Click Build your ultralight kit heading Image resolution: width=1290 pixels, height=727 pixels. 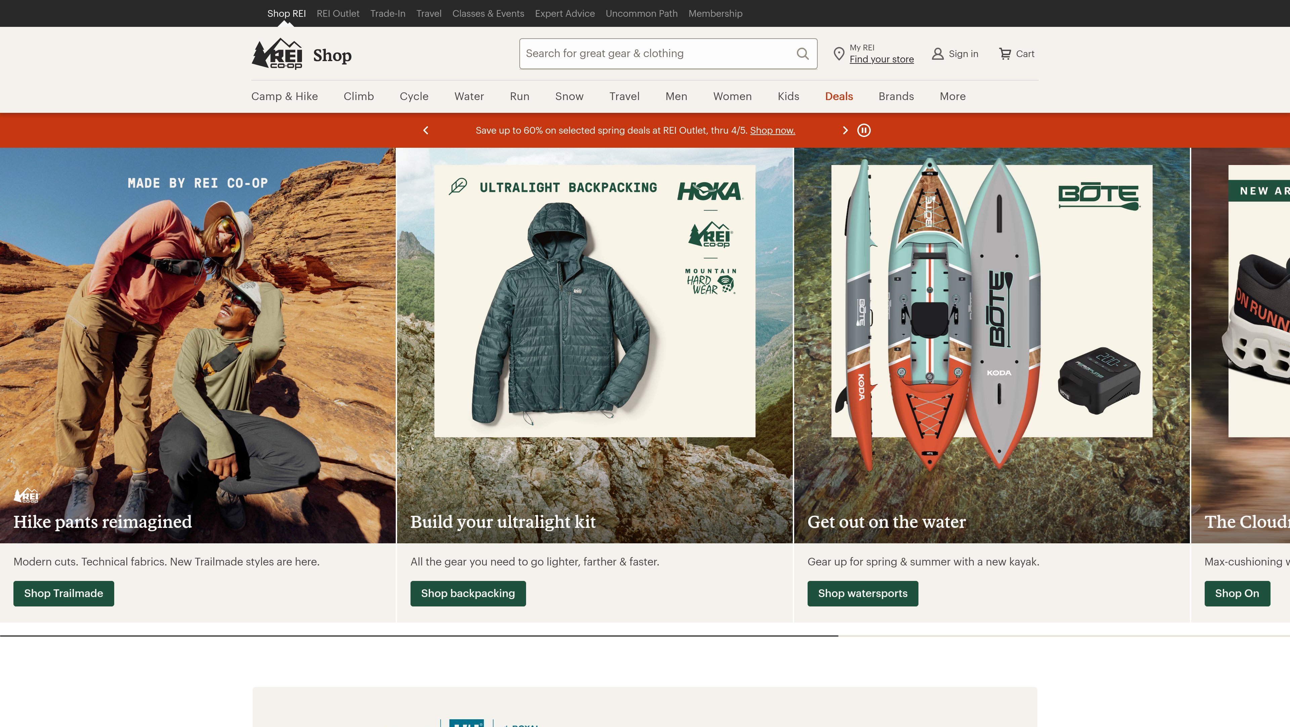[503, 522]
